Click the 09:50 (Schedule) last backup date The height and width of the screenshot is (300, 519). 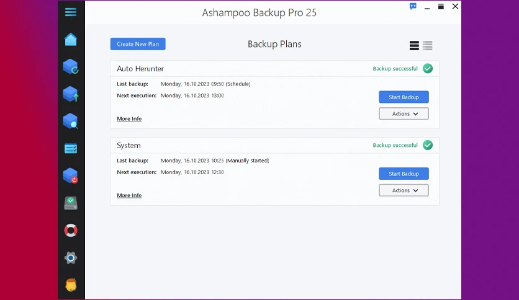(x=205, y=84)
